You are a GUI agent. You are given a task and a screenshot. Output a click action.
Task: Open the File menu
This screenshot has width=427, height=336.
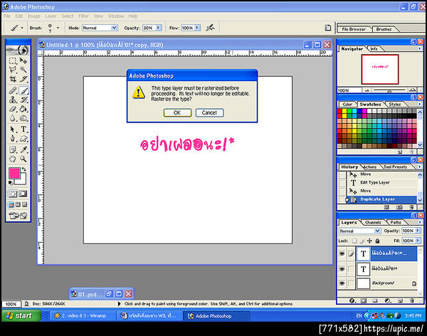(7, 16)
